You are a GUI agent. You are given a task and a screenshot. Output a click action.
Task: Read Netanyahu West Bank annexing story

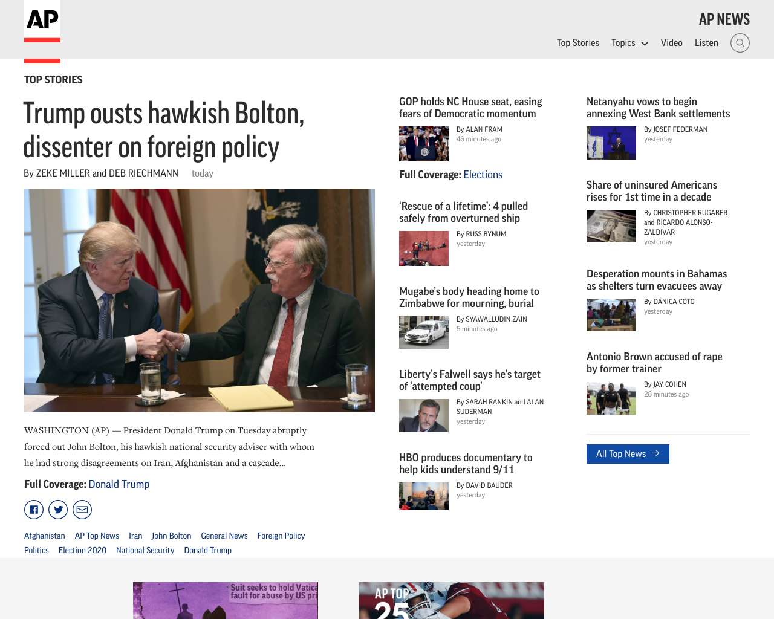[658, 108]
